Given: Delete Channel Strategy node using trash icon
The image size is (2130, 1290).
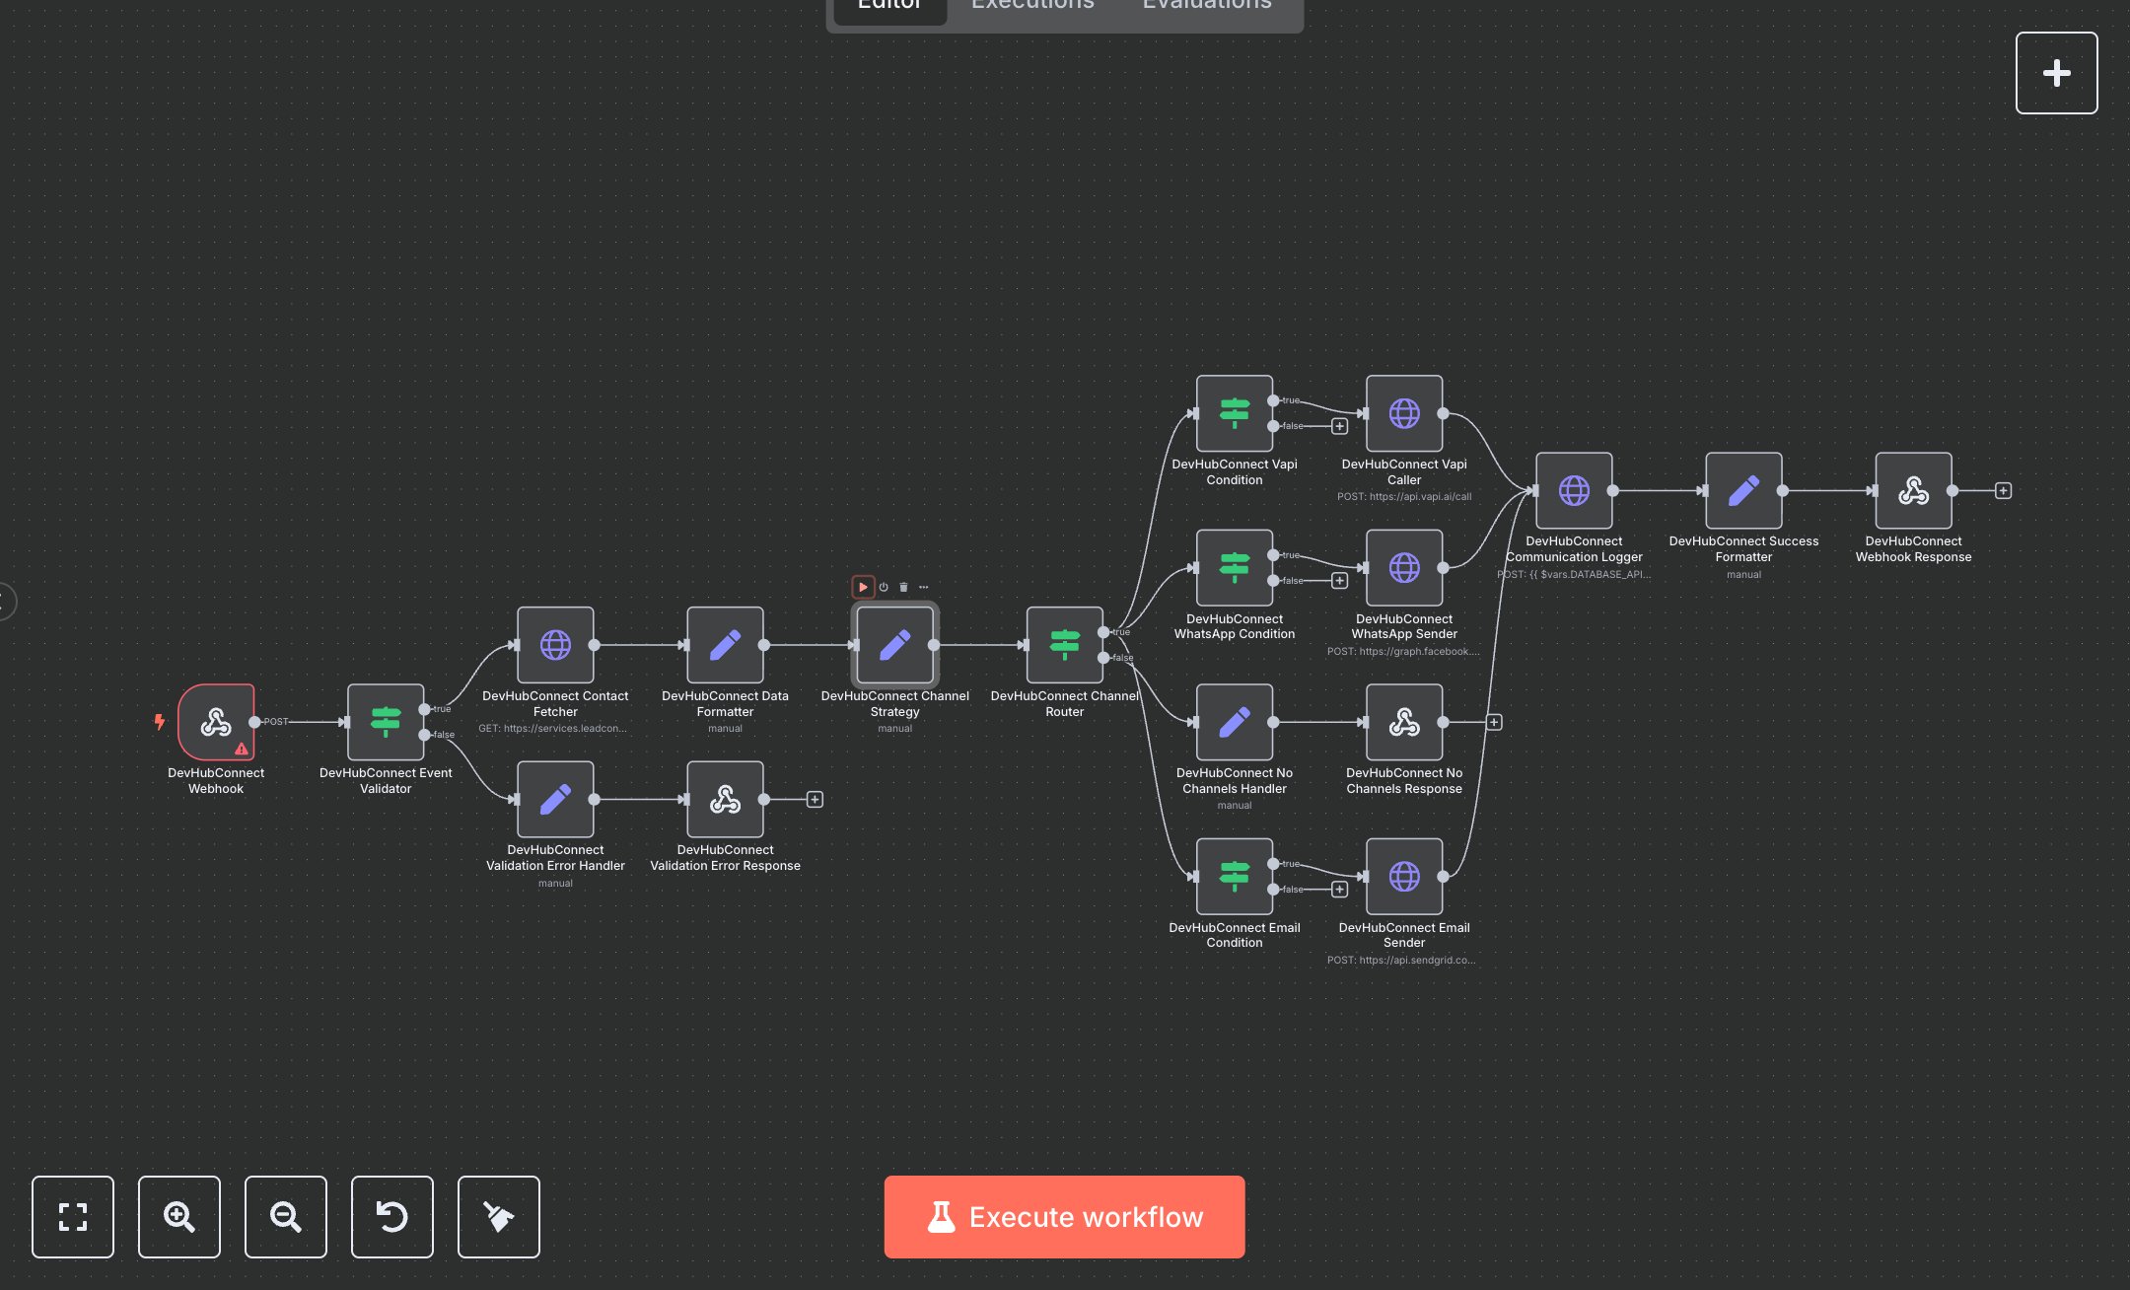Looking at the screenshot, I should 904,586.
